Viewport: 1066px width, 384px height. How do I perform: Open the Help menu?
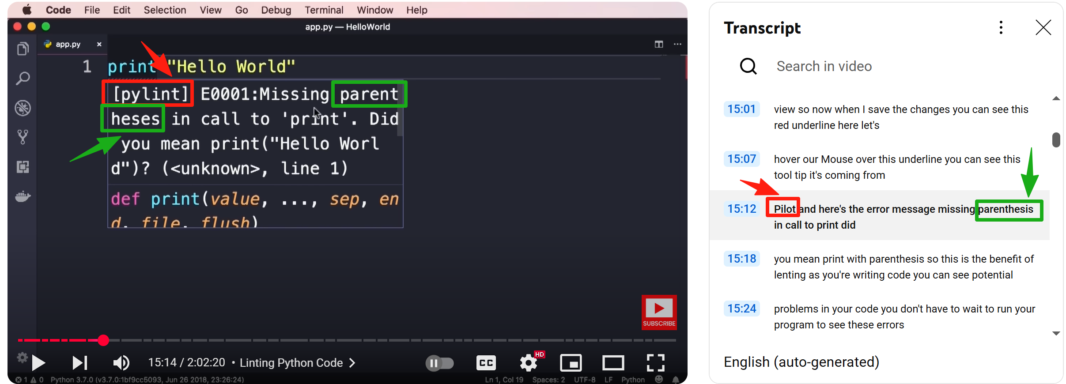tap(417, 10)
